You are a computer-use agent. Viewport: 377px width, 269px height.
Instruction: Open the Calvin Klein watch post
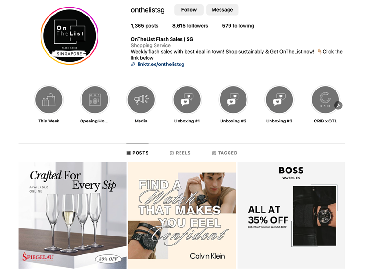(x=182, y=215)
